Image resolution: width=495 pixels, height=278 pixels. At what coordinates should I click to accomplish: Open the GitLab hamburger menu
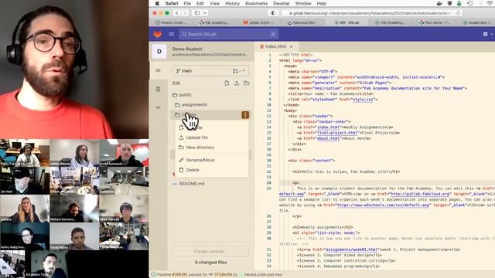point(171,34)
